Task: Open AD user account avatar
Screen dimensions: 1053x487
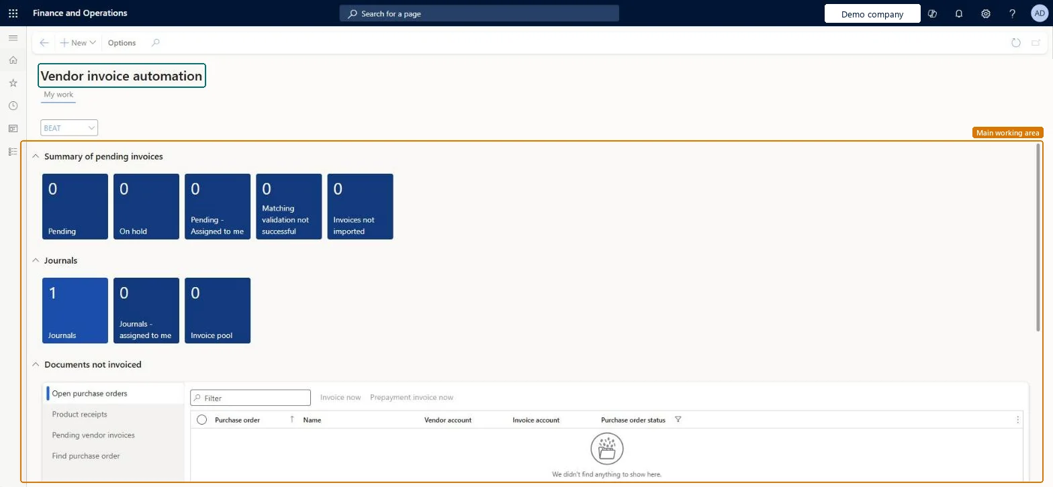Action: tap(1039, 13)
